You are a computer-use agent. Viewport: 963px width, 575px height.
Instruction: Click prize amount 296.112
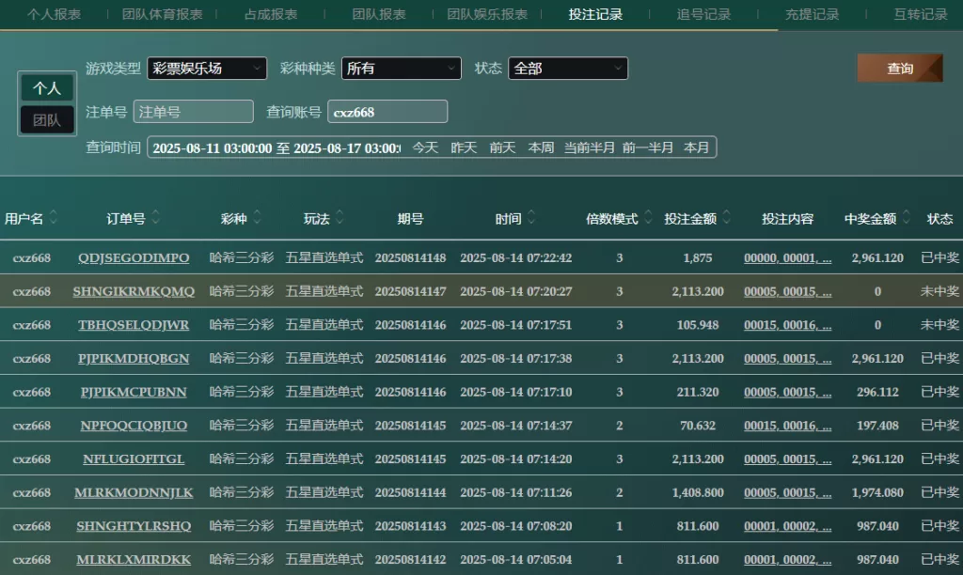pyautogui.click(x=877, y=392)
